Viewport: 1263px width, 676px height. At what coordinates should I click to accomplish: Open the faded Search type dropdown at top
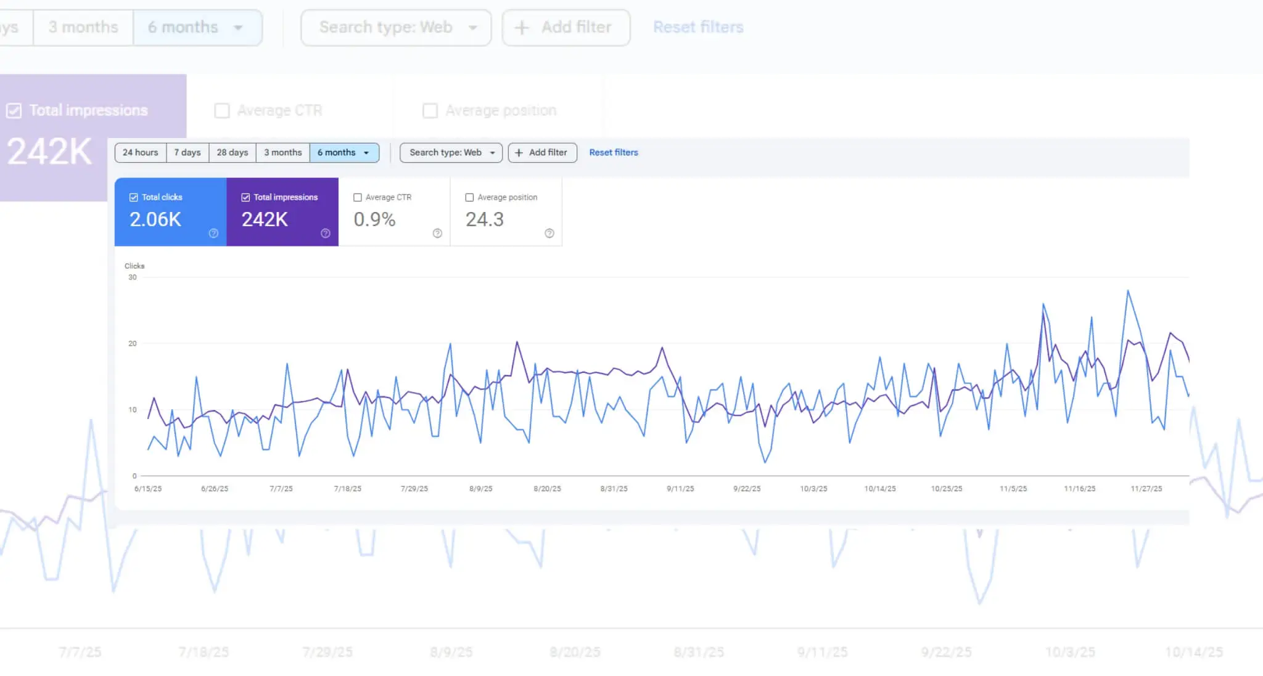(395, 27)
